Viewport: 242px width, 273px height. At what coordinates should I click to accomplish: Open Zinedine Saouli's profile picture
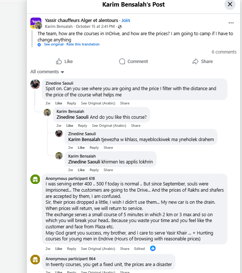coord(35,84)
